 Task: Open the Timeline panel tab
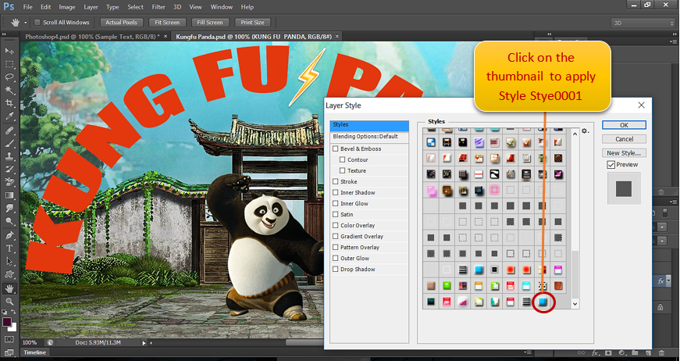click(x=34, y=352)
